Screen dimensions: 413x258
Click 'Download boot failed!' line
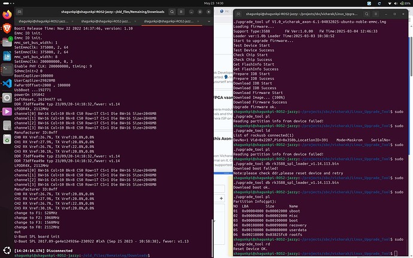click(256, 168)
